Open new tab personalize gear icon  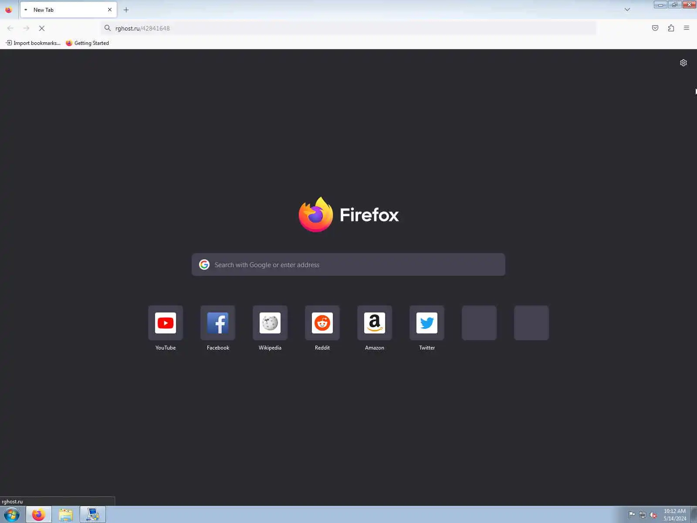tap(683, 63)
